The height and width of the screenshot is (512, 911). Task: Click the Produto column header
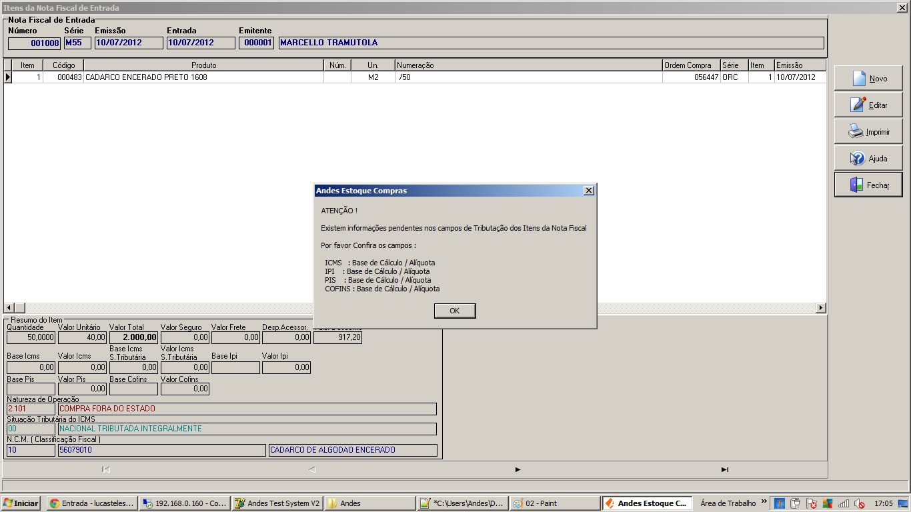(203, 65)
